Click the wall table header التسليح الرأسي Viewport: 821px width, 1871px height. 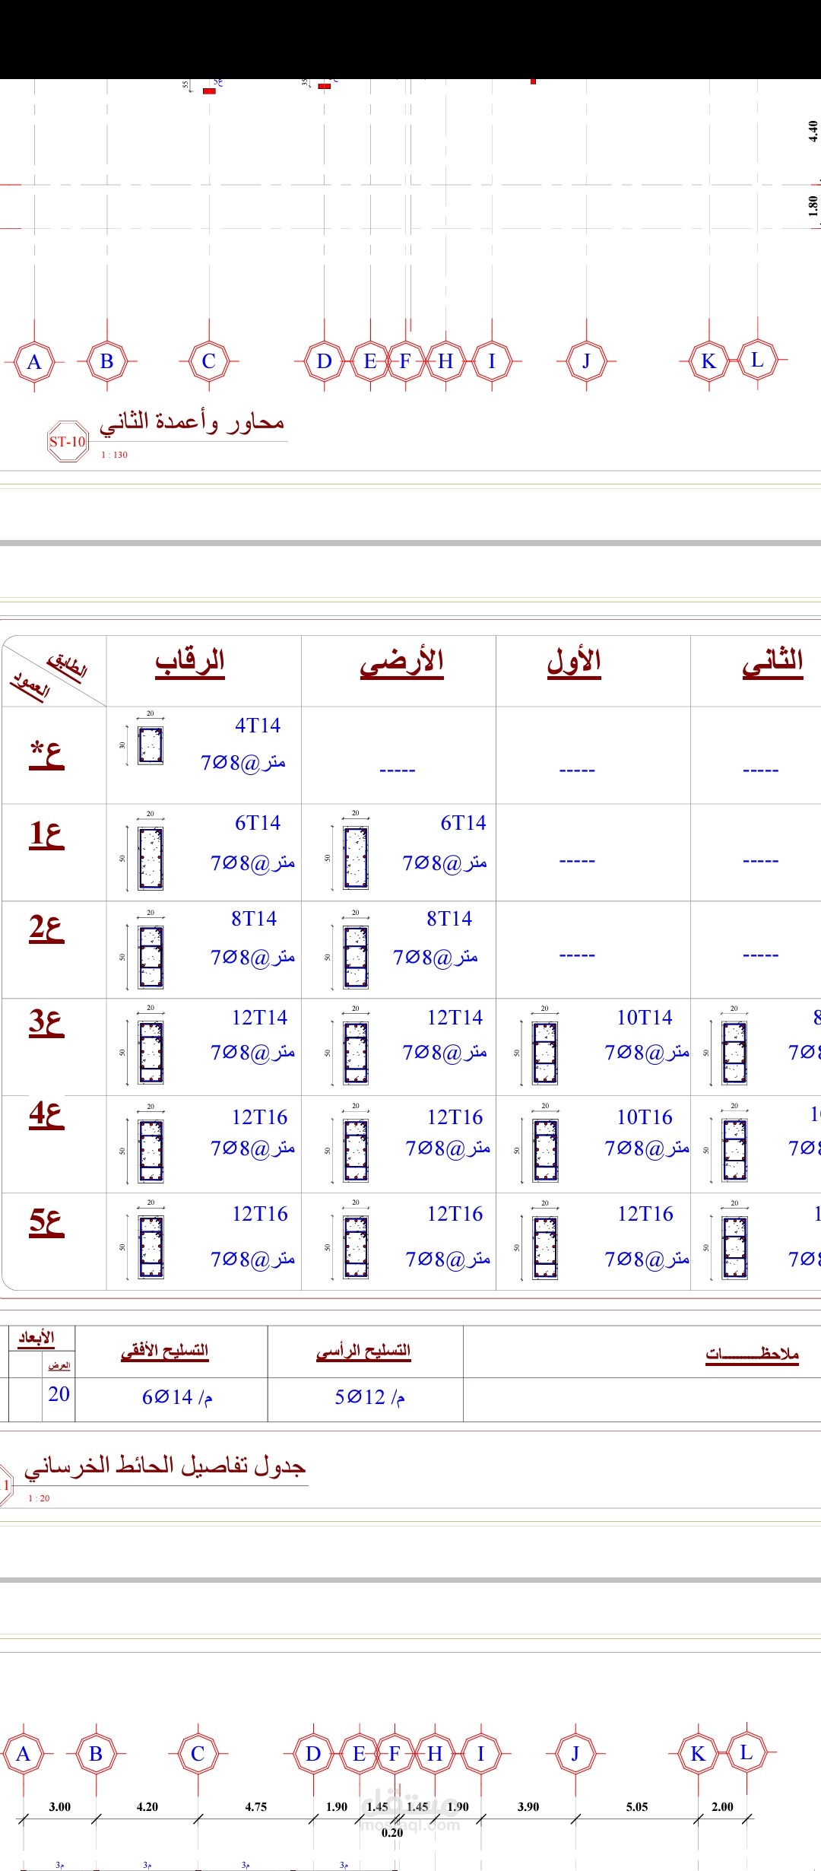(363, 1351)
